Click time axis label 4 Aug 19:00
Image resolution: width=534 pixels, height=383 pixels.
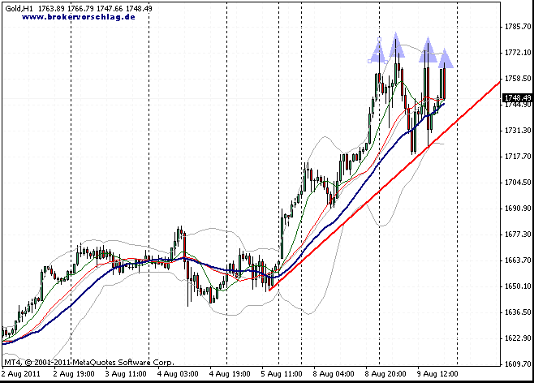pos(230,374)
